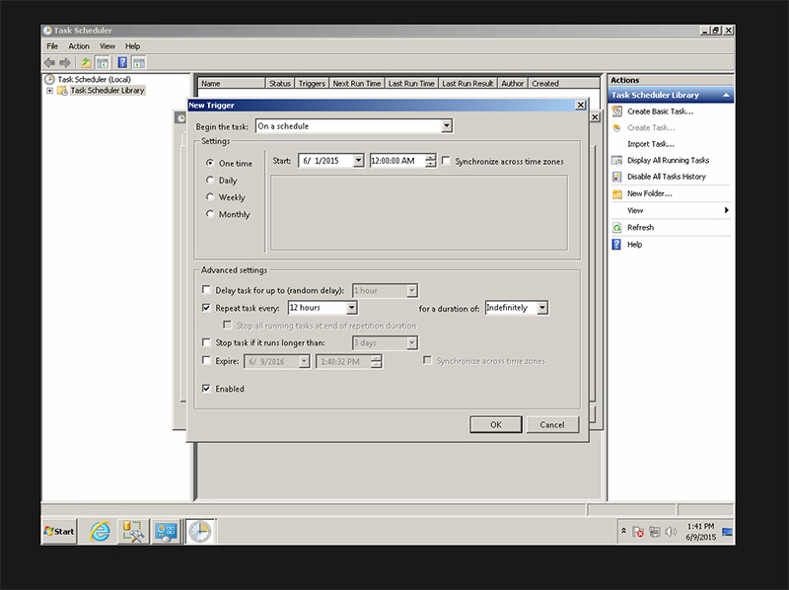Click the Create Basic Task icon
789x590 pixels.
coord(617,111)
